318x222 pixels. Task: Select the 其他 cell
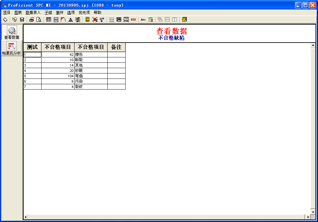pyautogui.click(x=91, y=65)
